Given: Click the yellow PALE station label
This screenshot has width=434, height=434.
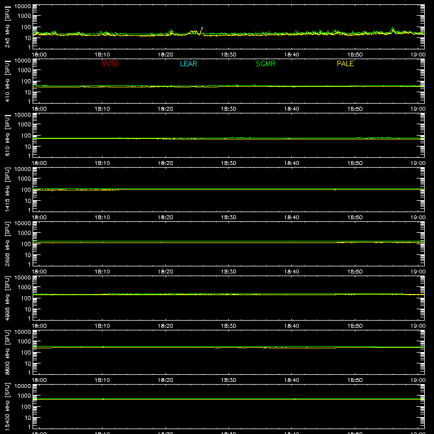Looking at the screenshot, I should (345, 63).
